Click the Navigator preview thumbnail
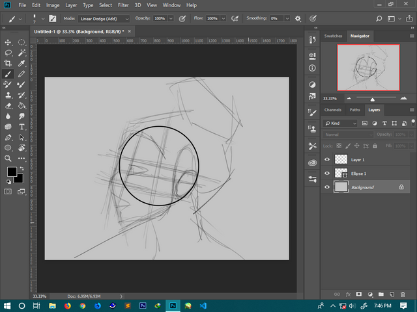 coord(368,68)
